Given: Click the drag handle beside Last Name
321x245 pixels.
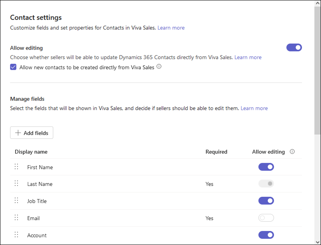Looking at the screenshot, I should click(16, 184).
